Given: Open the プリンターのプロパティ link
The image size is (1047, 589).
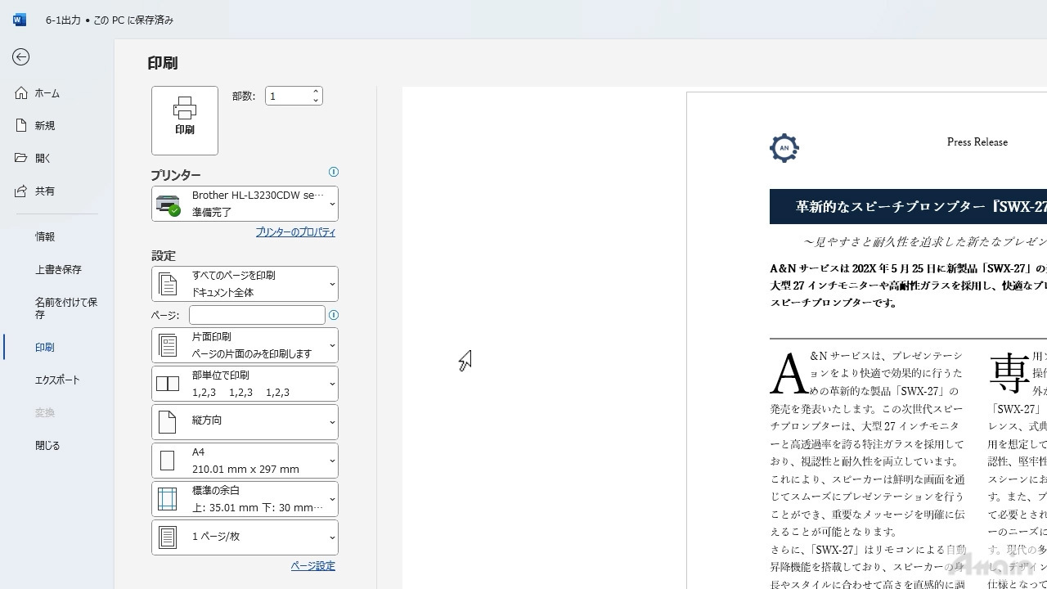Looking at the screenshot, I should 295,232.
